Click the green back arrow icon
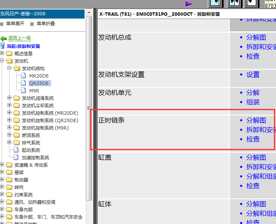 [3, 38]
